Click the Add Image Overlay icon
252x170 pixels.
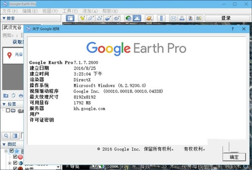click(x=108, y=18)
